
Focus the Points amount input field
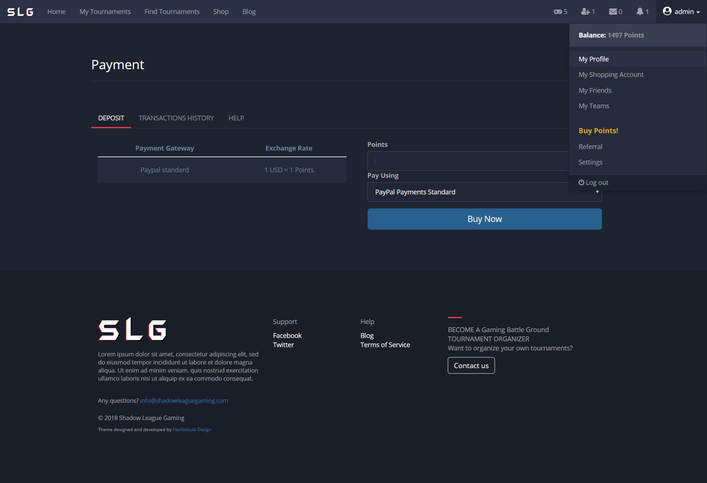click(x=468, y=161)
